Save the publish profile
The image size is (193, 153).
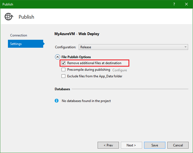(x=155, y=145)
